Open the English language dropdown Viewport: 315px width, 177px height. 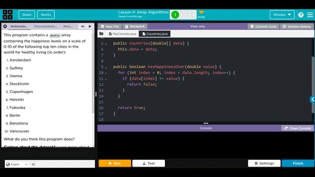pyautogui.click(x=17, y=164)
